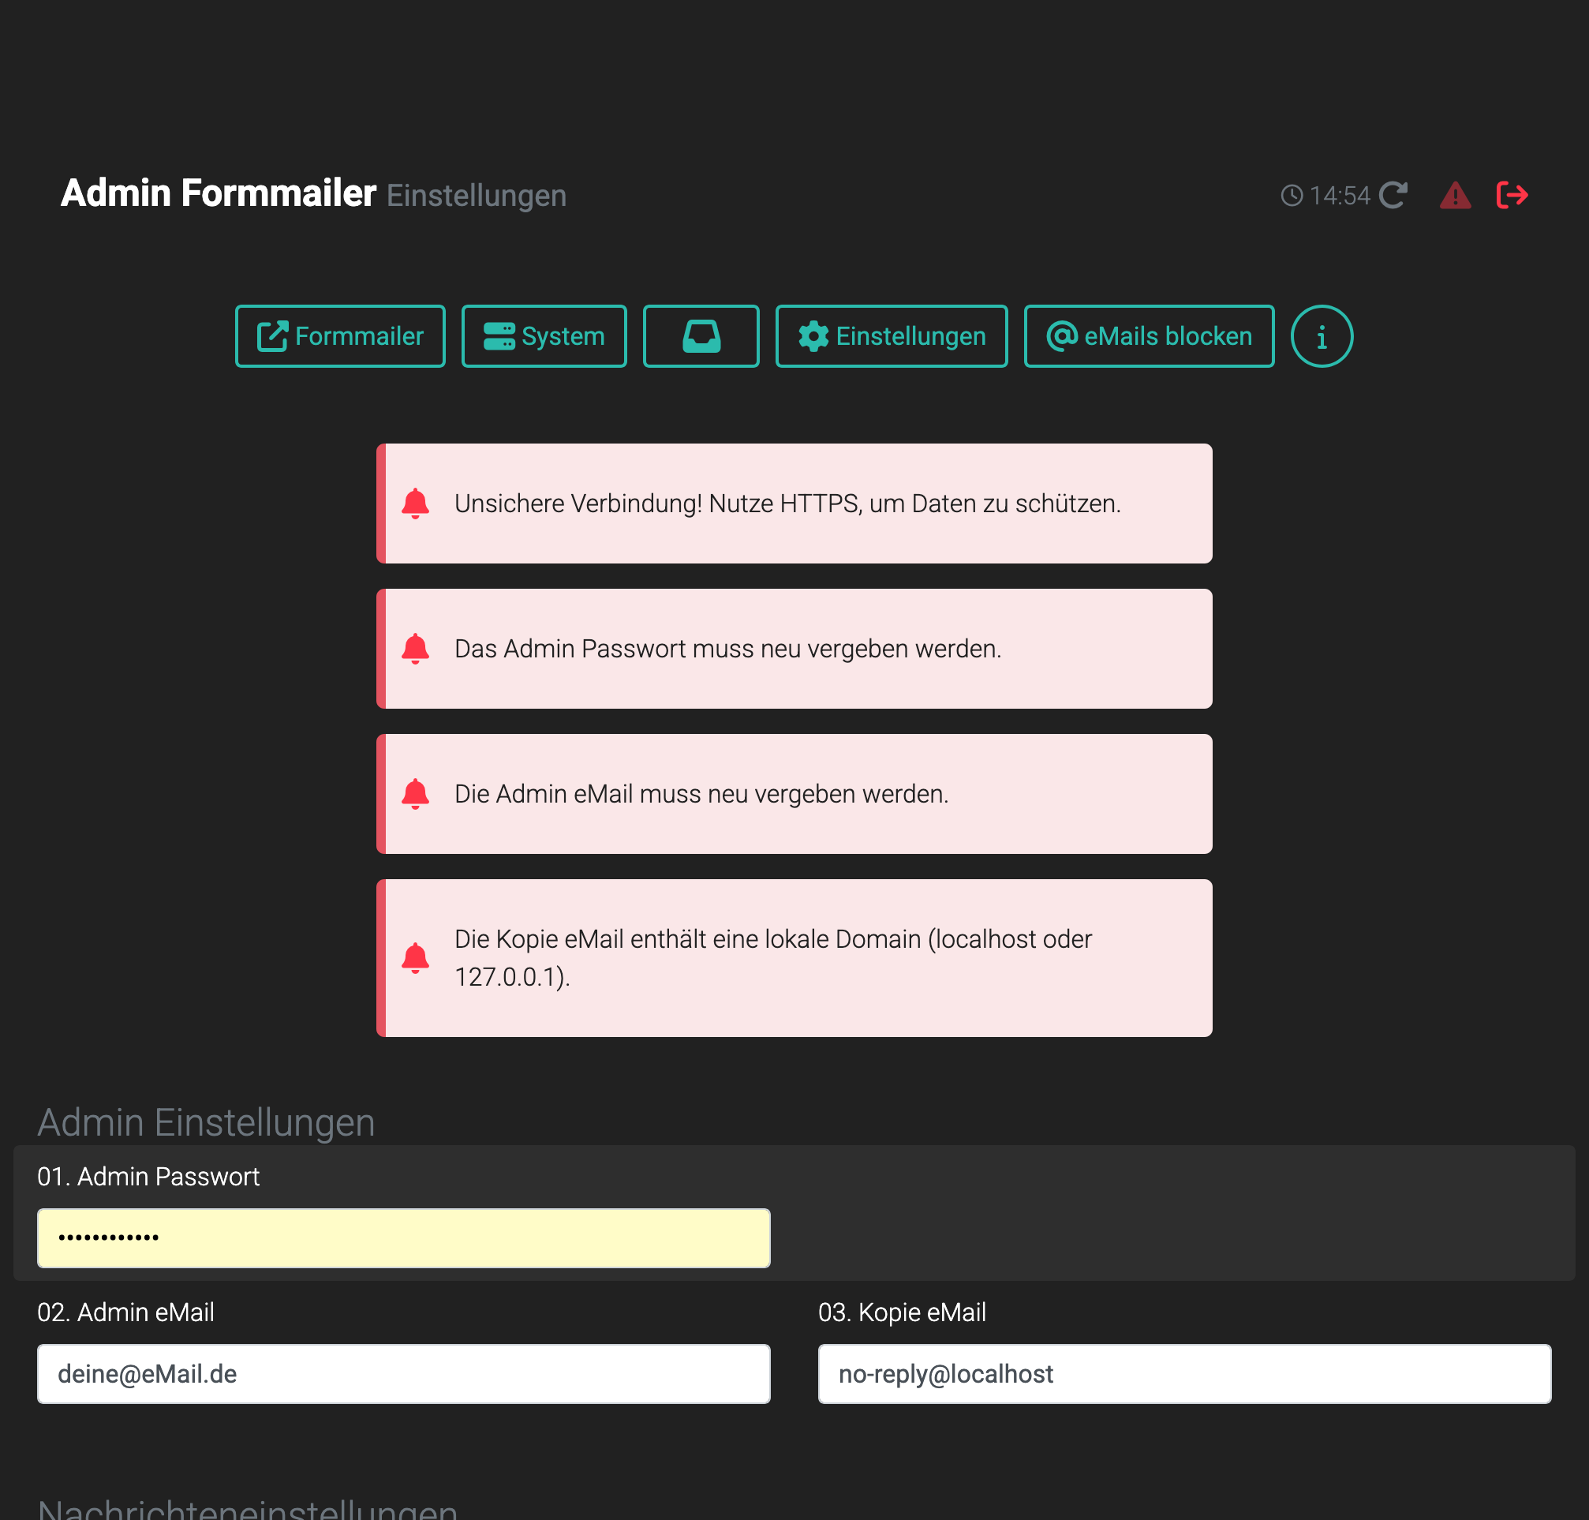Focus the Admin Passwort field
1589x1520 pixels.
click(x=403, y=1238)
